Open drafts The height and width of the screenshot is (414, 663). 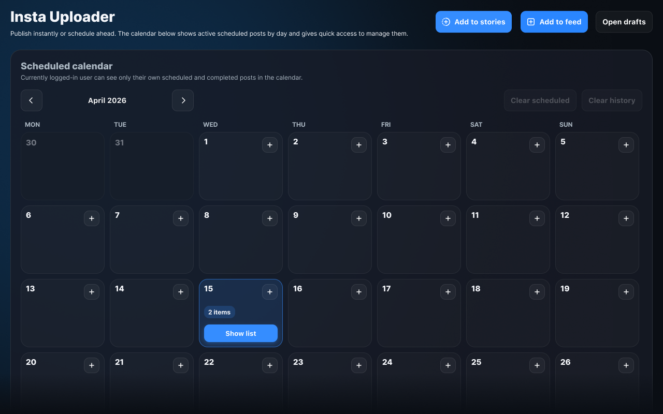624,22
